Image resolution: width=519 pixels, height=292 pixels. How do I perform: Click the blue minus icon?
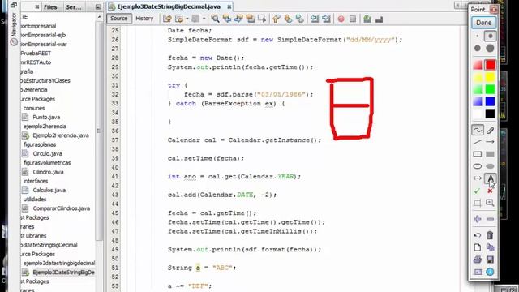[490, 219]
